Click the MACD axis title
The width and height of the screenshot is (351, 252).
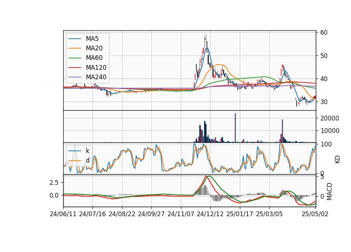329,191
